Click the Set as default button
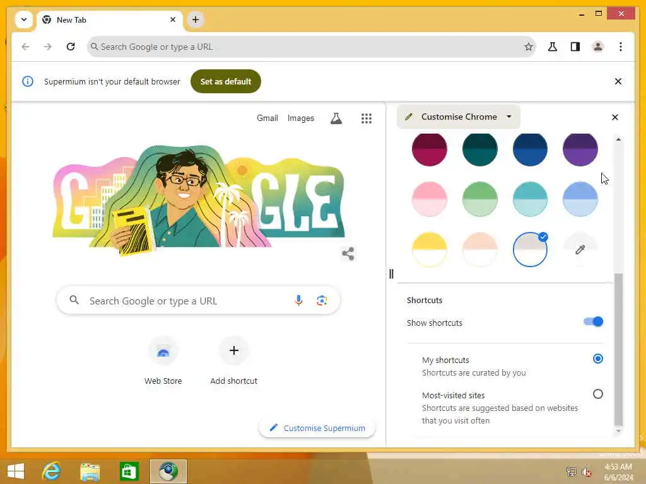 [x=226, y=81]
